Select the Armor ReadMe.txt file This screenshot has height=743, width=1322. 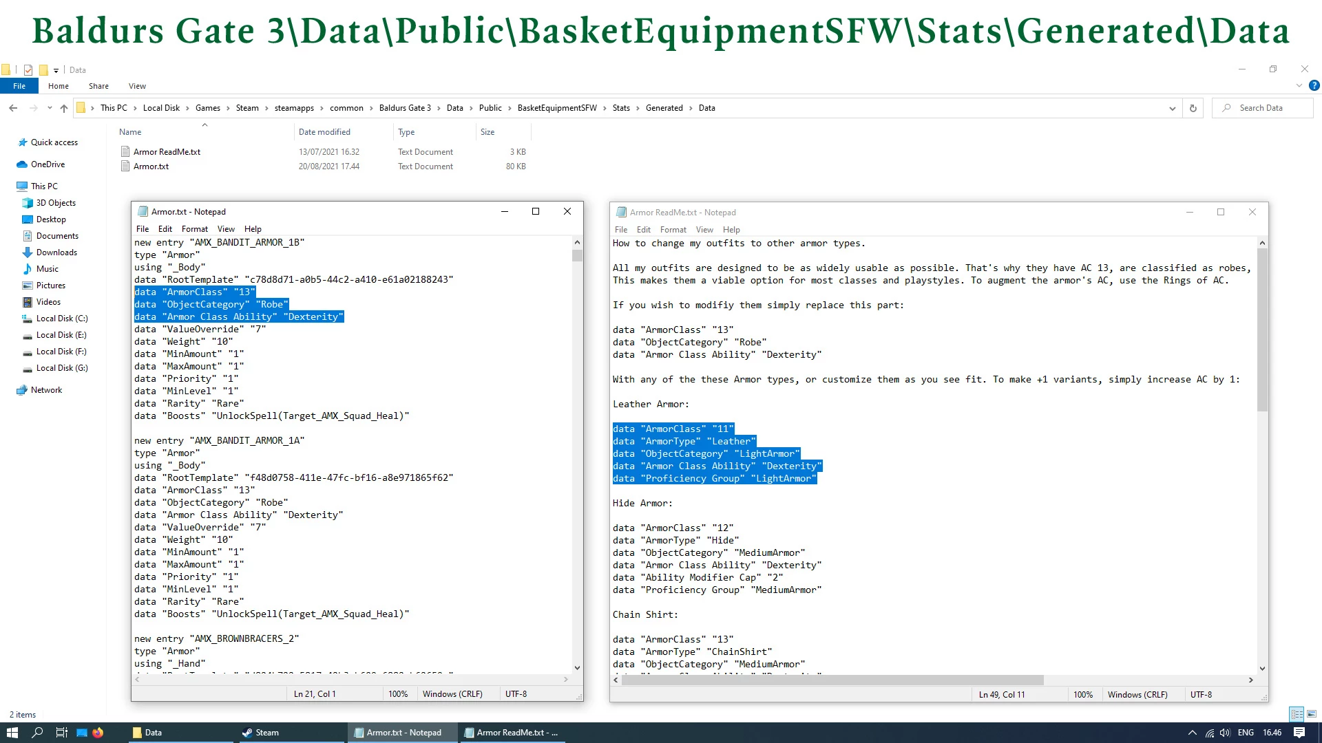coord(167,152)
